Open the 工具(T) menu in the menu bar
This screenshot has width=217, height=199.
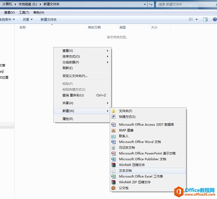tap(24, 13)
